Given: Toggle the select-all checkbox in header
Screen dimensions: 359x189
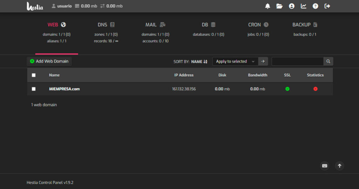Looking at the screenshot, I should [34, 75].
